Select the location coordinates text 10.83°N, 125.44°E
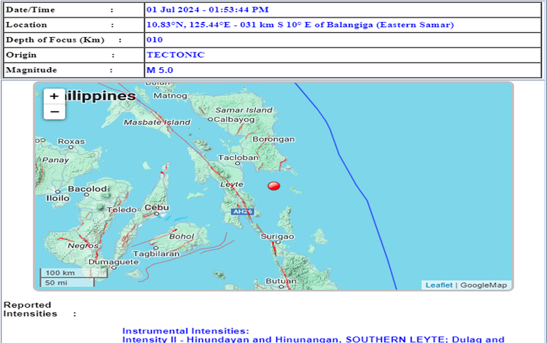Screen dimensions: 547x343 [189, 25]
